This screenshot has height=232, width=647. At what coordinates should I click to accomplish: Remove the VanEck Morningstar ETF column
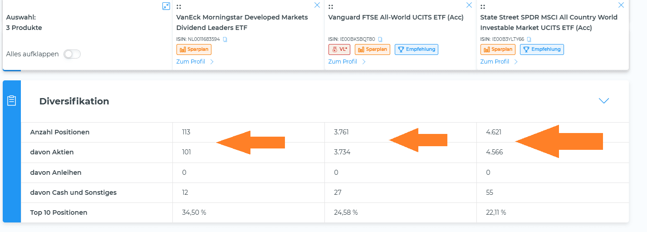tap(317, 5)
